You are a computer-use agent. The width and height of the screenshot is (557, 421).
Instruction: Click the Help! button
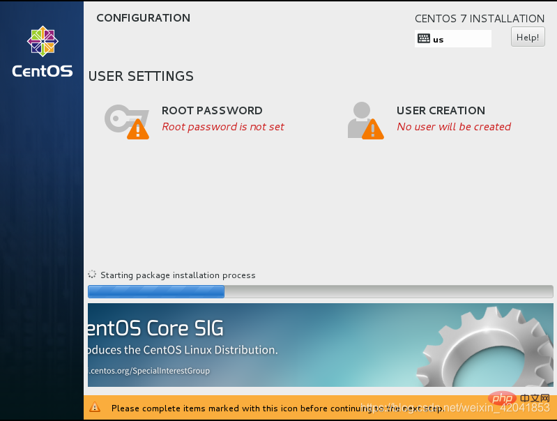tap(528, 37)
